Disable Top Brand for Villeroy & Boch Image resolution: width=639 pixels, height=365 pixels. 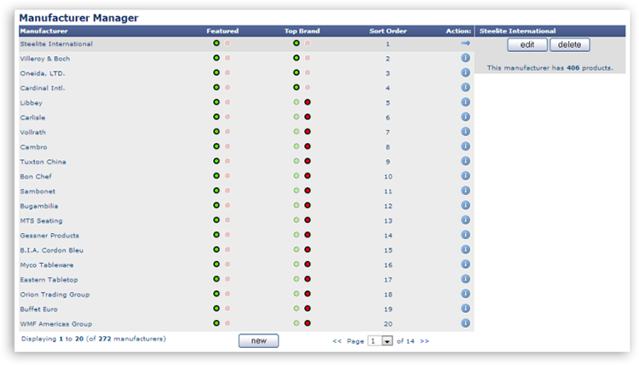(x=308, y=58)
